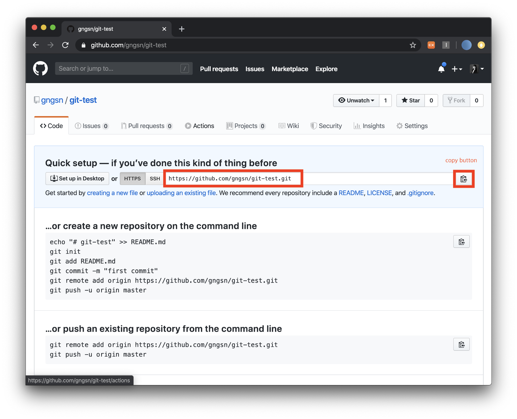Click the browser forward arrow
This screenshot has height=419, width=517.
pos(50,45)
